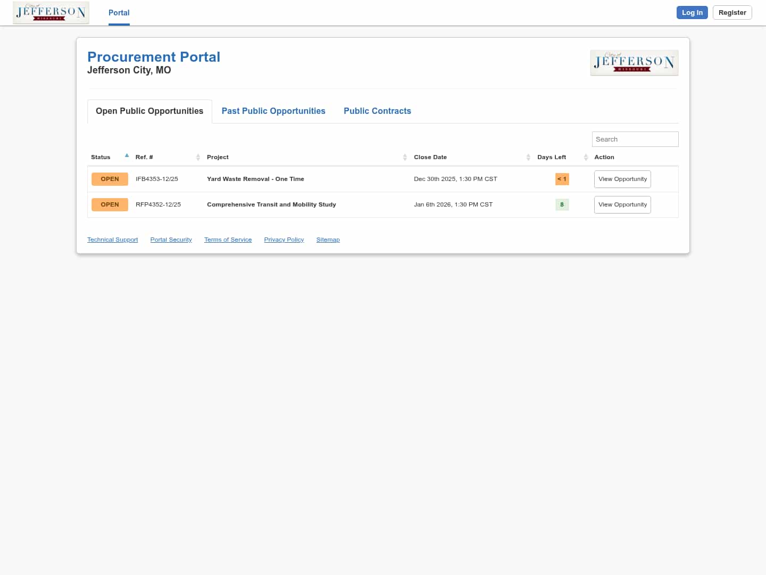Click the '< 1' days left badge

562,179
